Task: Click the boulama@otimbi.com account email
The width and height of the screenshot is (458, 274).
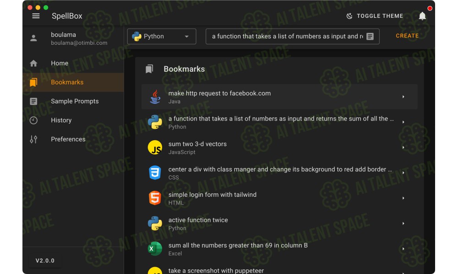Action: click(79, 43)
